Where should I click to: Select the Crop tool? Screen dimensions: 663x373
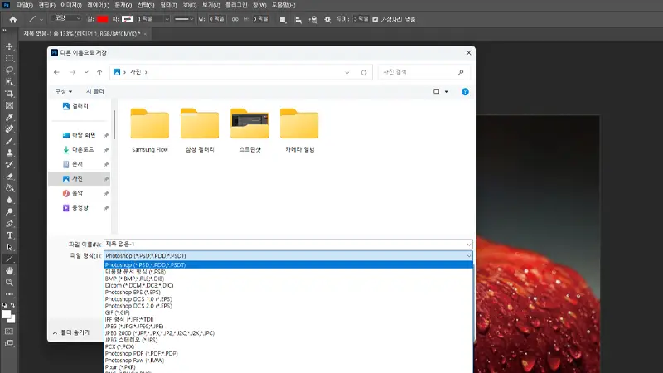tap(9, 94)
